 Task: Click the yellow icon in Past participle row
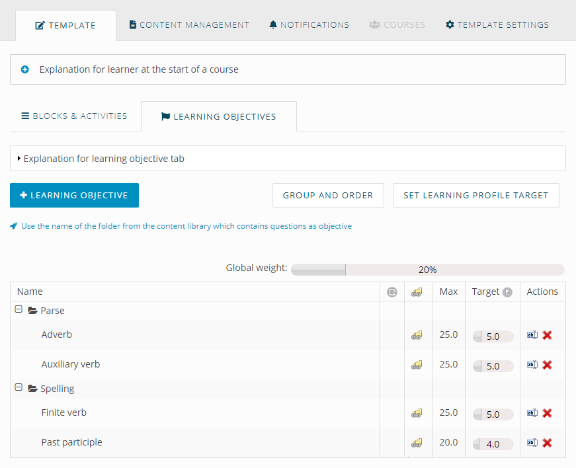417,443
